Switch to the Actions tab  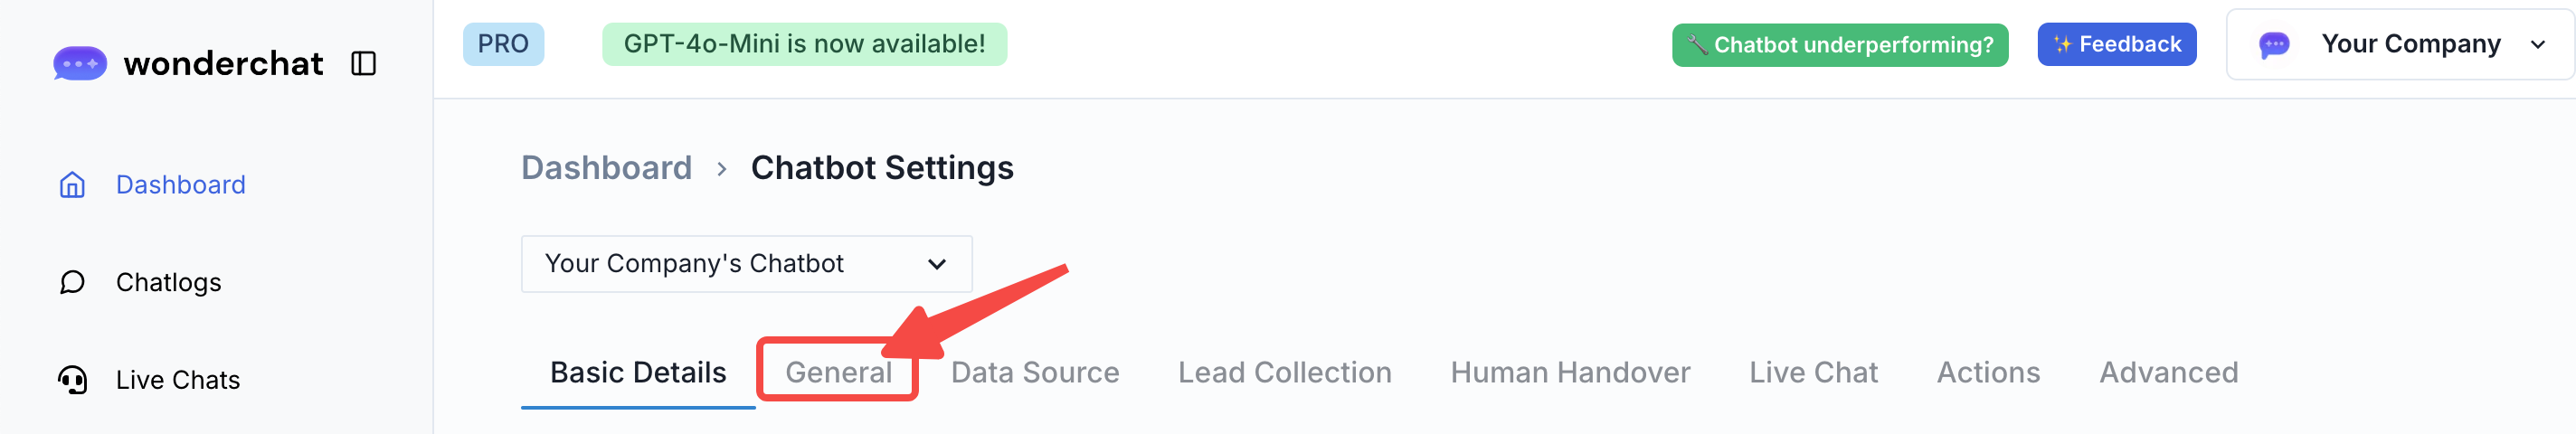1988,373
